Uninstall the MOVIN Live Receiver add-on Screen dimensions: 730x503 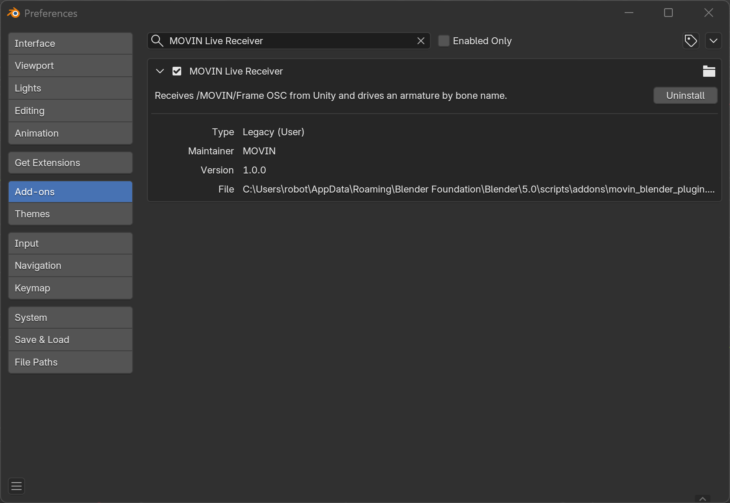coord(685,95)
